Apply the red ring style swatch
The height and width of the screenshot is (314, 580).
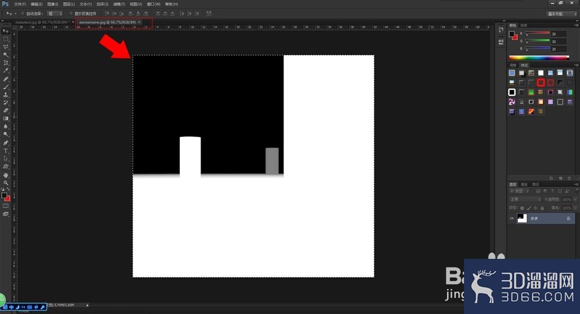click(541, 82)
